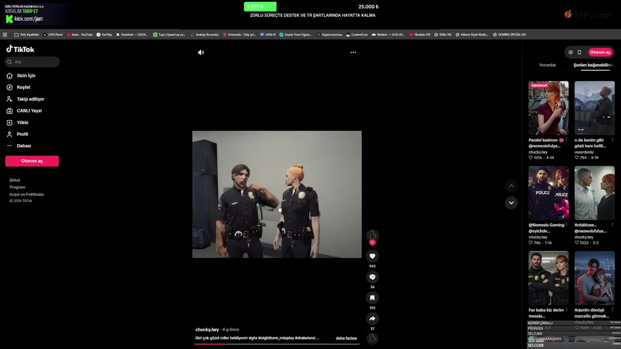Open the Tuyo bookmark
This screenshot has height=349, width=621.
[x=169, y=34]
